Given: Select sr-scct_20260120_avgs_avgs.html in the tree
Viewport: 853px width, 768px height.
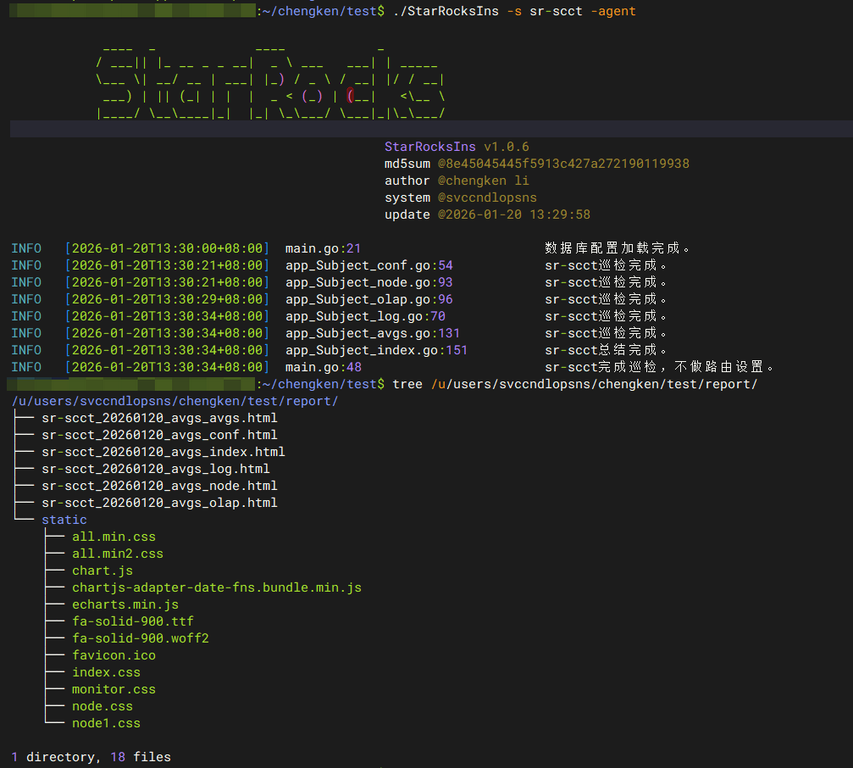Looking at the screenshot, I should point(159,418).
